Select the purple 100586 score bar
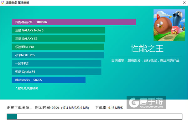The width and height of the screenshot is (188, 123). [x=74, y=22]
